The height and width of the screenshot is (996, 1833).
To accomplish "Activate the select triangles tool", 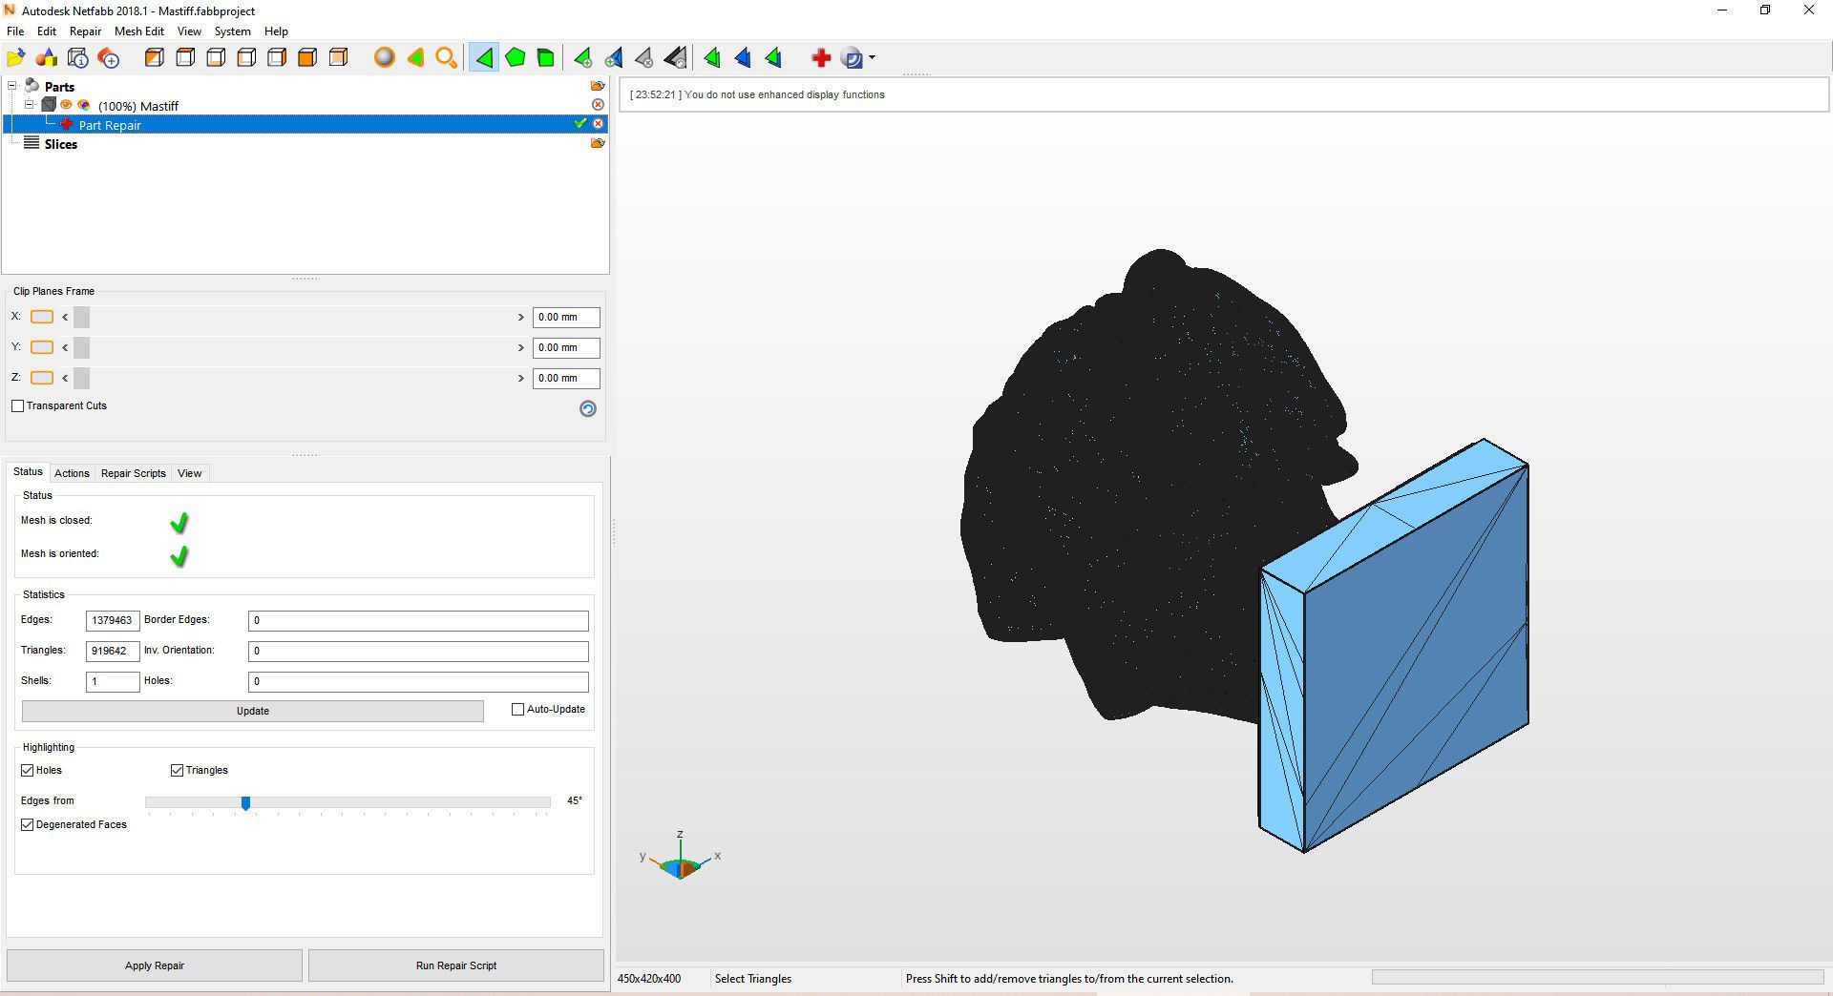I will (484, 58).
